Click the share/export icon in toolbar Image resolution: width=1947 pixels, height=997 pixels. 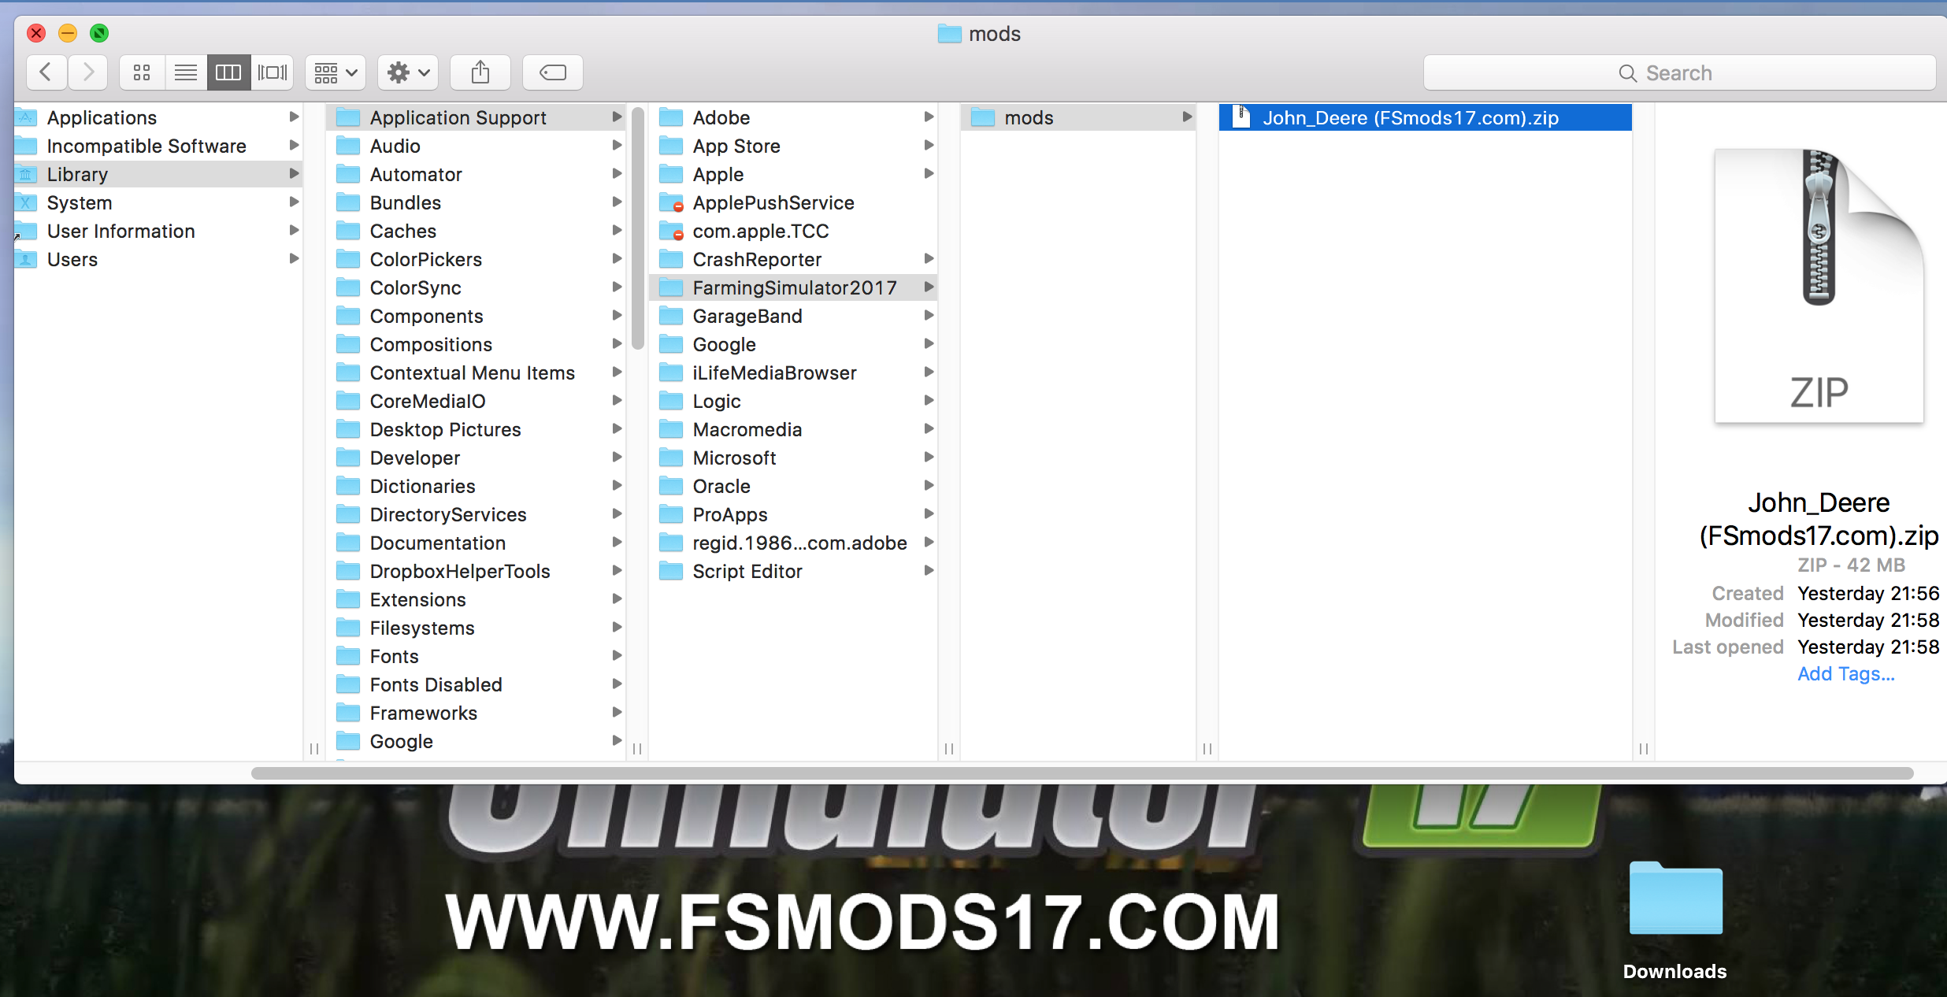click(480, 72)
